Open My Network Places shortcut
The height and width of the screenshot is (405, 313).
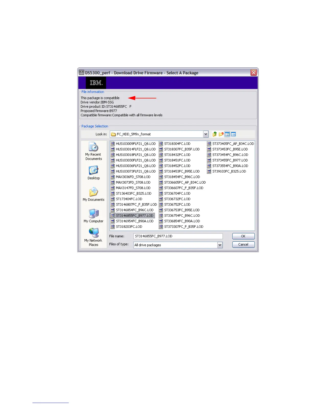click(94, 237)
